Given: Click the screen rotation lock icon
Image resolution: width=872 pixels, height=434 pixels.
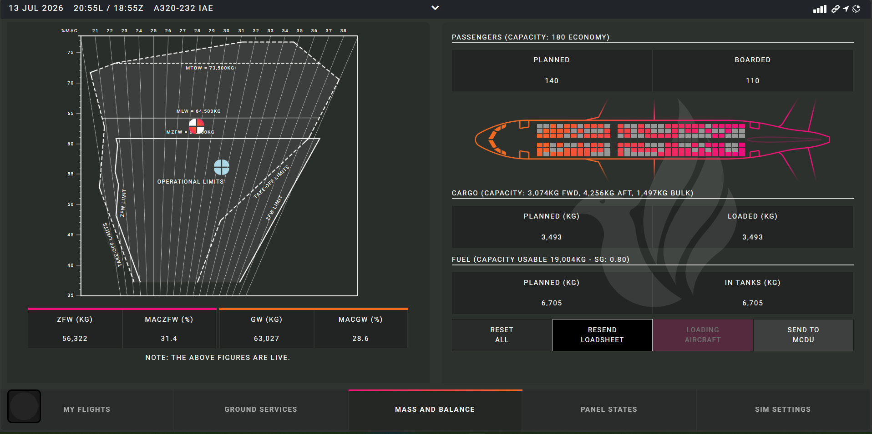Looking at the screenshot, I should pyautogui.click(x=856, y=9).
